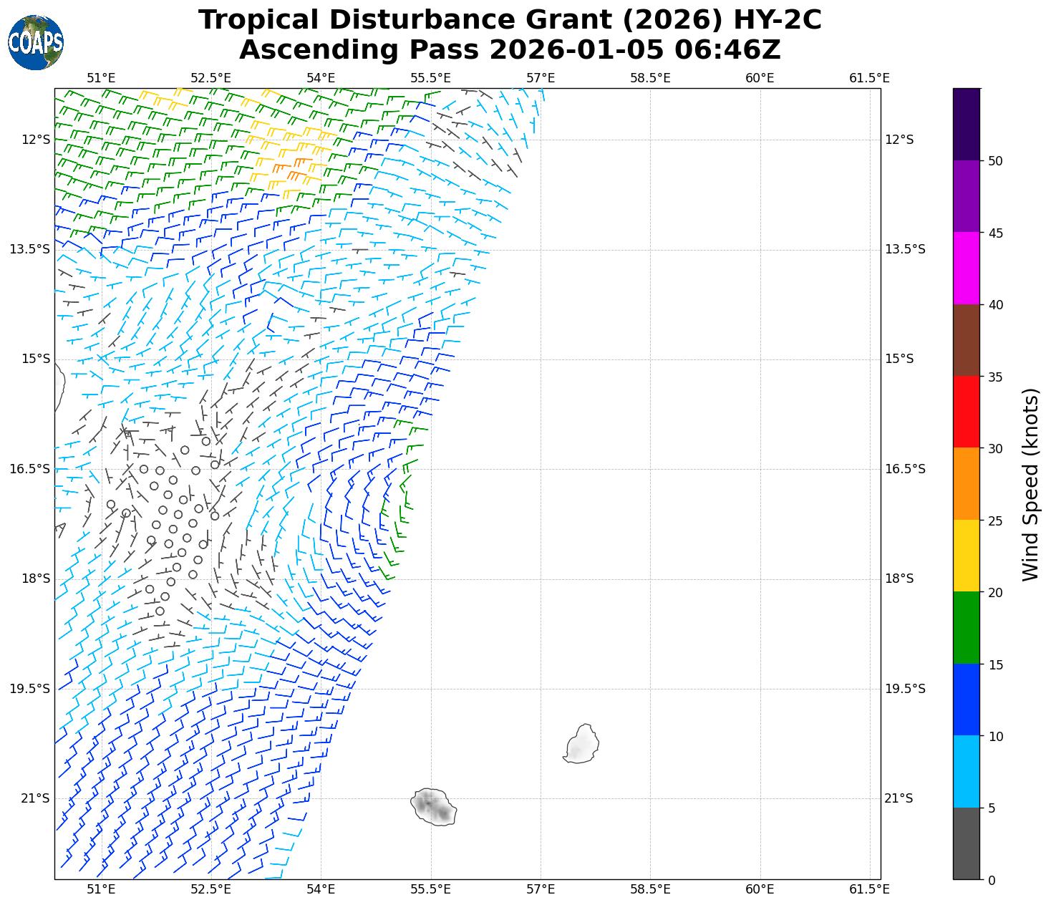Pick the brown 35–40 knot colorbar segment
This screenshot has height=905, width=1051.
(x=966, y=340)
